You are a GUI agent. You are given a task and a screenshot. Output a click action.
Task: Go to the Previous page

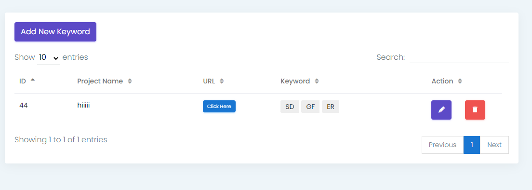(442, 145)
